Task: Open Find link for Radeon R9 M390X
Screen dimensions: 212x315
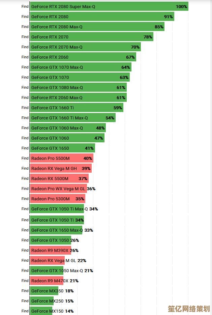Action: pos(25,250)
